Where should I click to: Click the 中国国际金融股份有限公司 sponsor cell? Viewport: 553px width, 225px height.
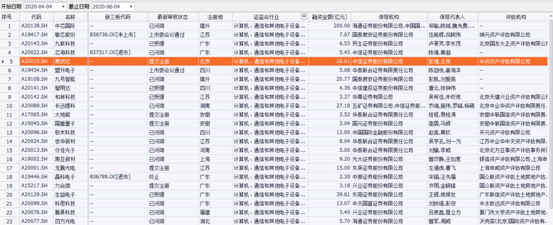click(389, 132)
